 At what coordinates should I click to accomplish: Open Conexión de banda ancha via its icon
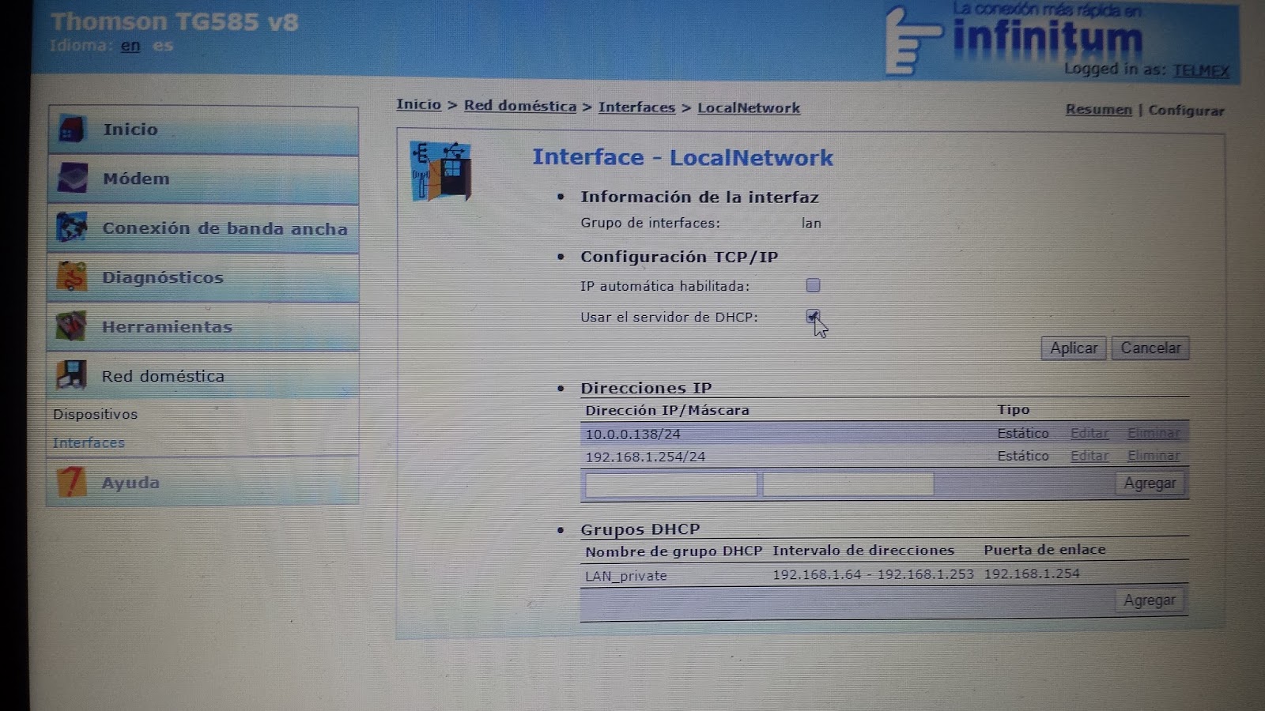point(72,228)
